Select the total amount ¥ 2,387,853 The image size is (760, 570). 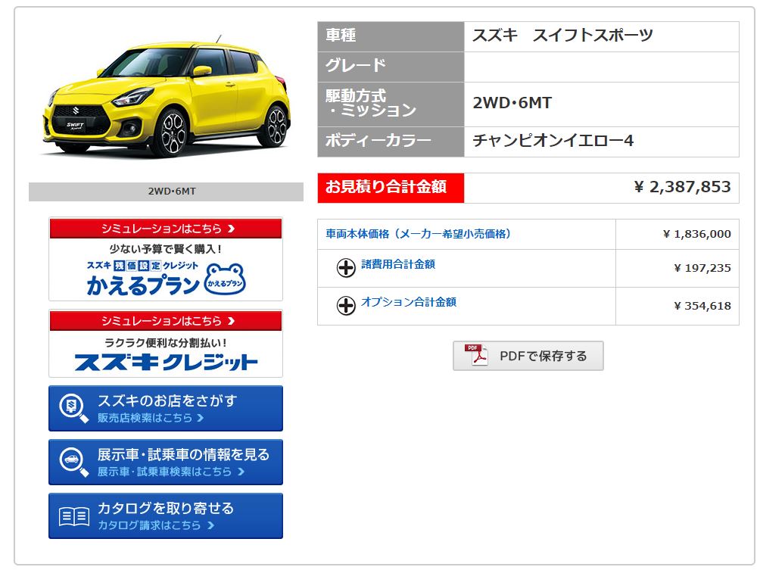point(682,187)
